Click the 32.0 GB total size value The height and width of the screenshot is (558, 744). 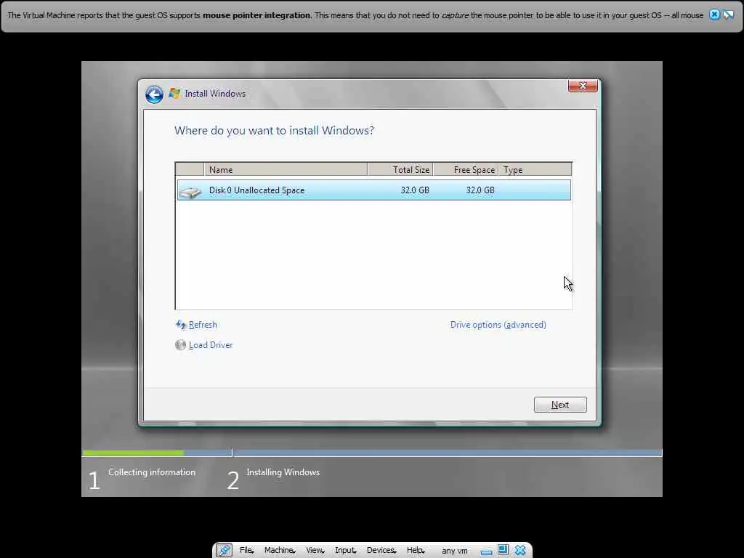point(415,190)
